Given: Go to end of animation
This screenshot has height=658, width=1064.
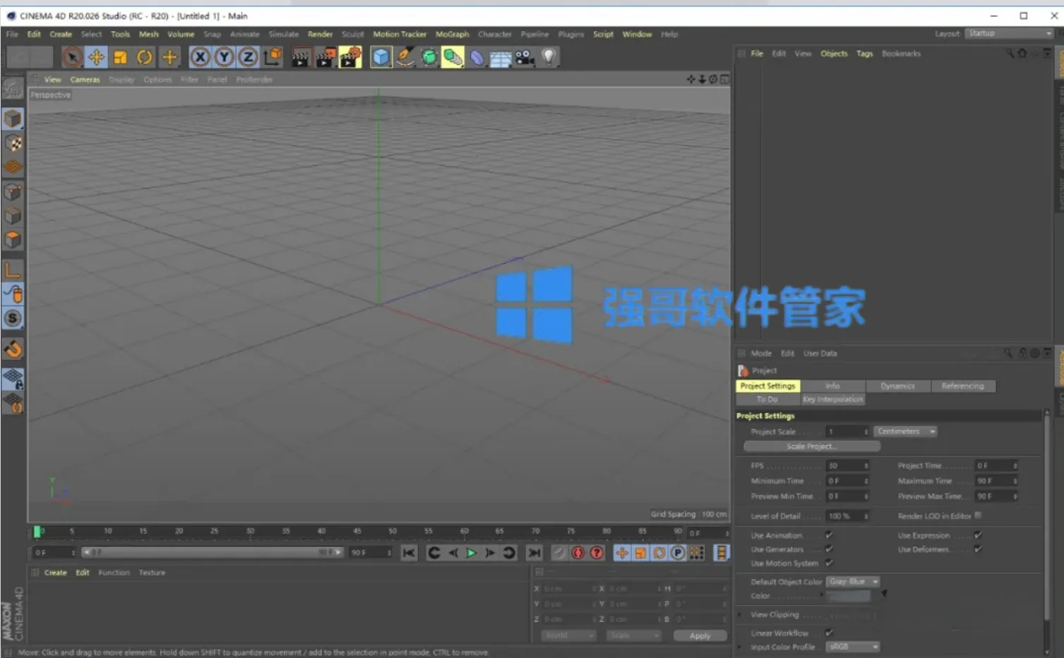Looking at the screenshot, I should (534, 553).
